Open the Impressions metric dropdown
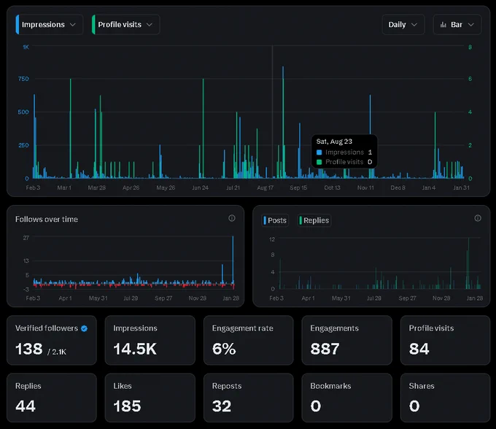 point(50,25)
